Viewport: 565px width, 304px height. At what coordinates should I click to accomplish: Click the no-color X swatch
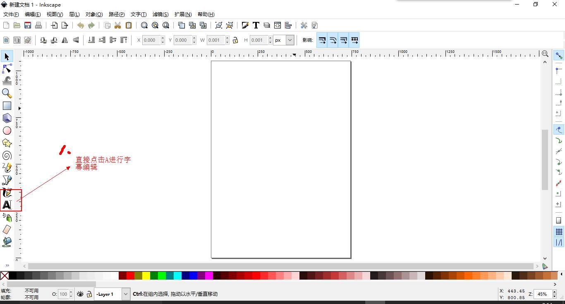4,275
